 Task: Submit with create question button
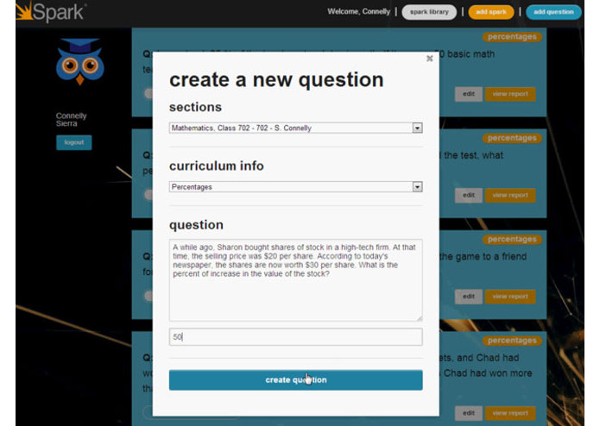click(296, 379)
